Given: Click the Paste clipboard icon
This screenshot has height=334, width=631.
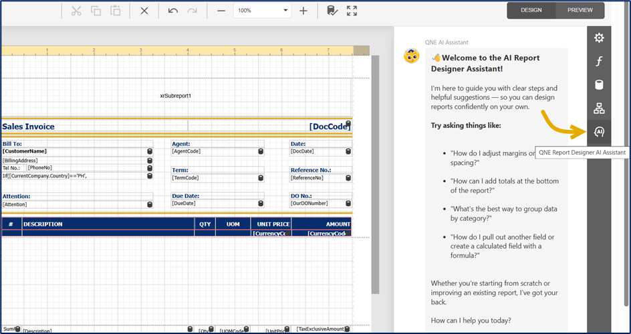Looking at the screenshot, I should coord(116,11).
